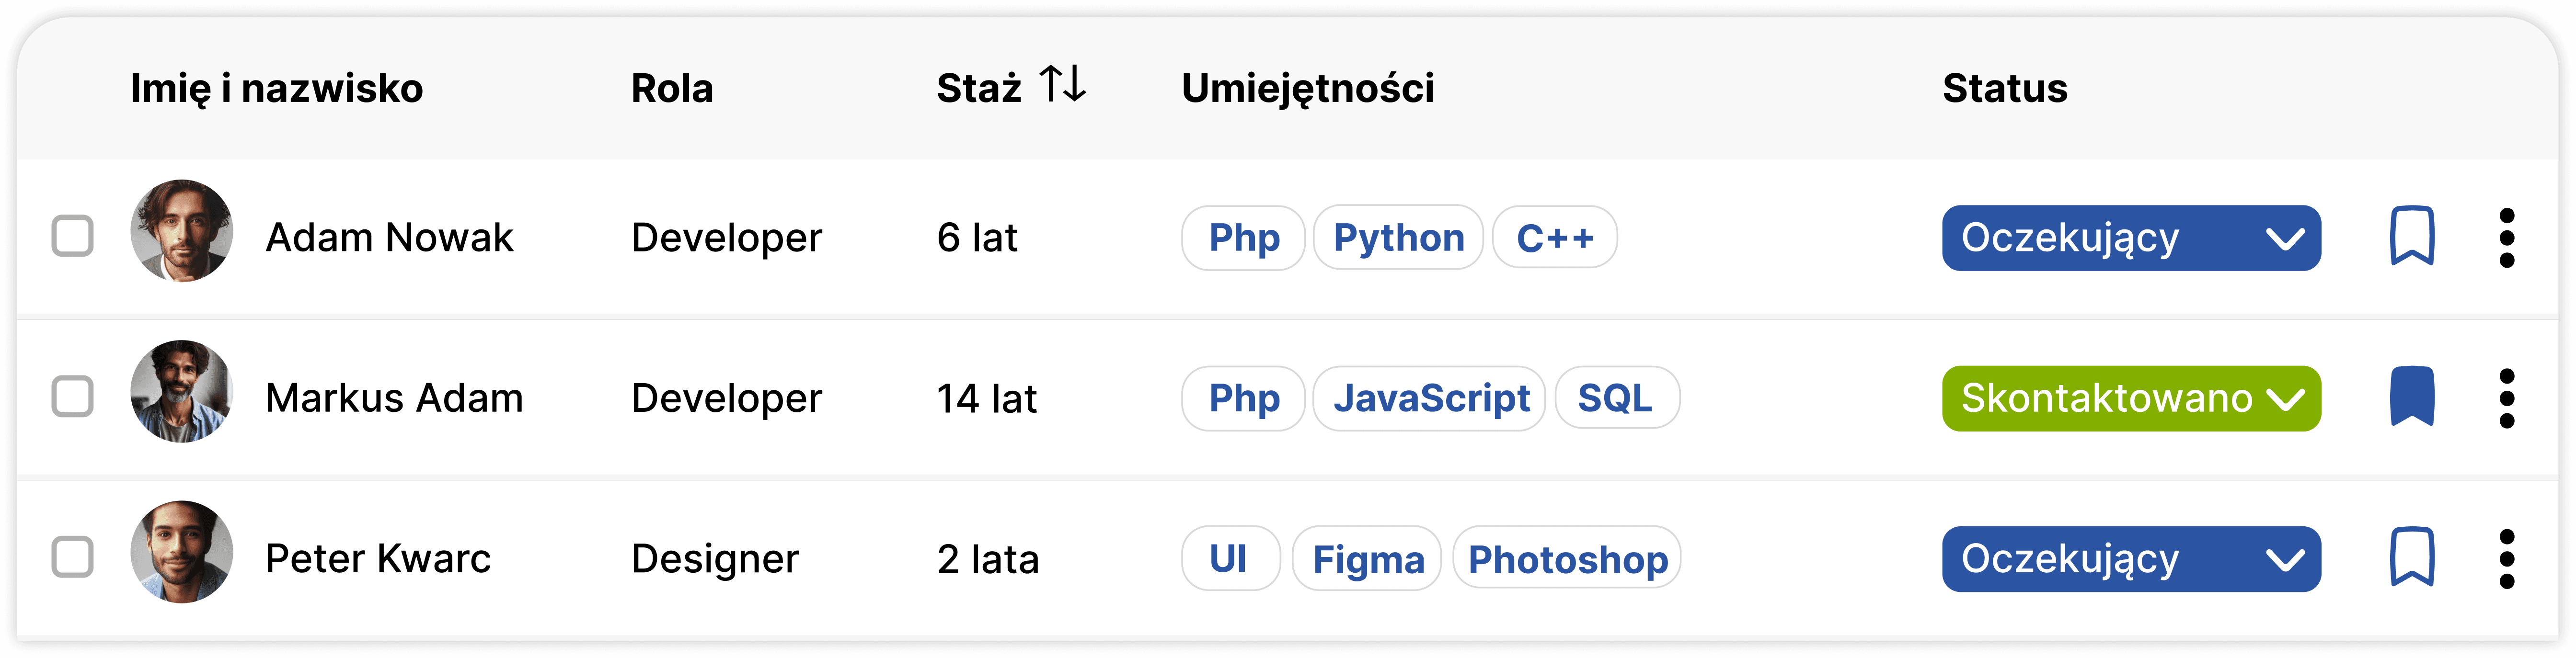The height and width of the screenshot is (658, 2576).
Task: Click the Imię i nazwisko header
Action: point(277,88)
